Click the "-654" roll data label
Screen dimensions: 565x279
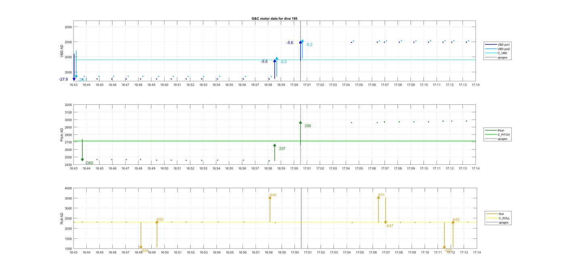pyautogui.click(x=145, y=250)
